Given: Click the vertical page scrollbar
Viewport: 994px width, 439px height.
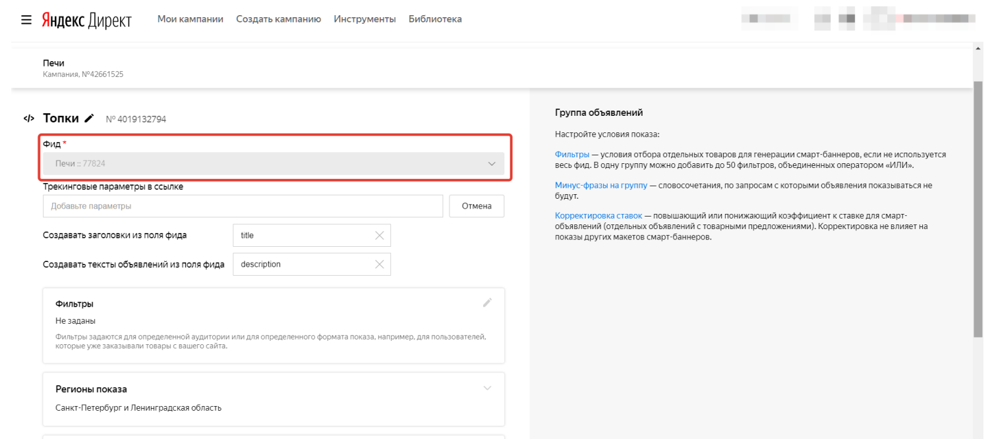Looking at the screenshot, I should click(978, 197).
